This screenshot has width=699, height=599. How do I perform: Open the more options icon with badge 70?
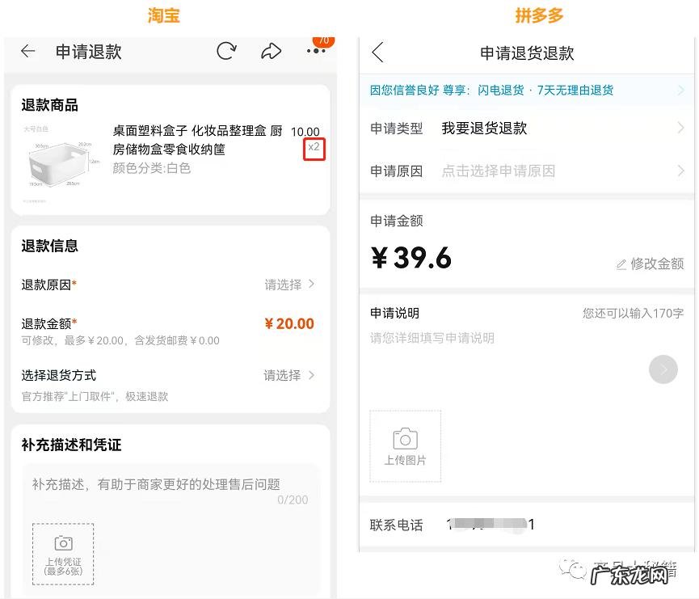pyautogui.click(x=315, y=51)
